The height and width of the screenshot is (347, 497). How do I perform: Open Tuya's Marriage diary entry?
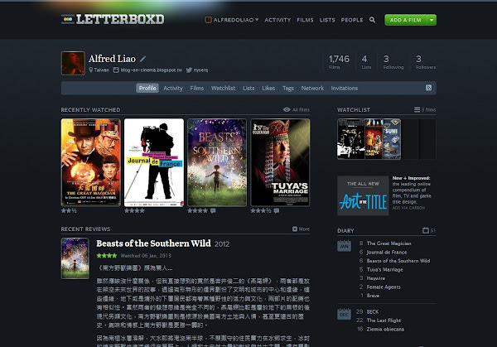pos(385,270)
